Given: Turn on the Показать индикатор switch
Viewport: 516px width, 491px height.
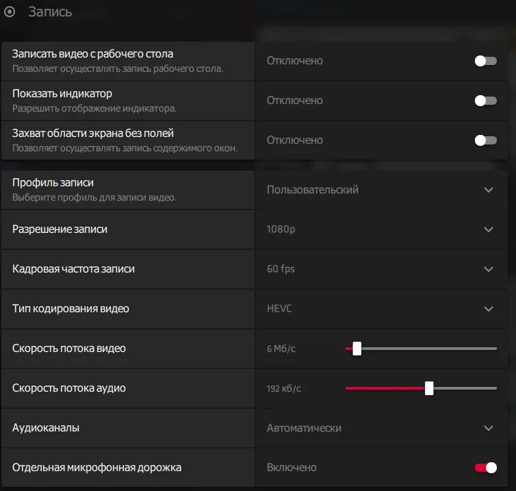Looking at the screenshot, I should click(485, 101).
